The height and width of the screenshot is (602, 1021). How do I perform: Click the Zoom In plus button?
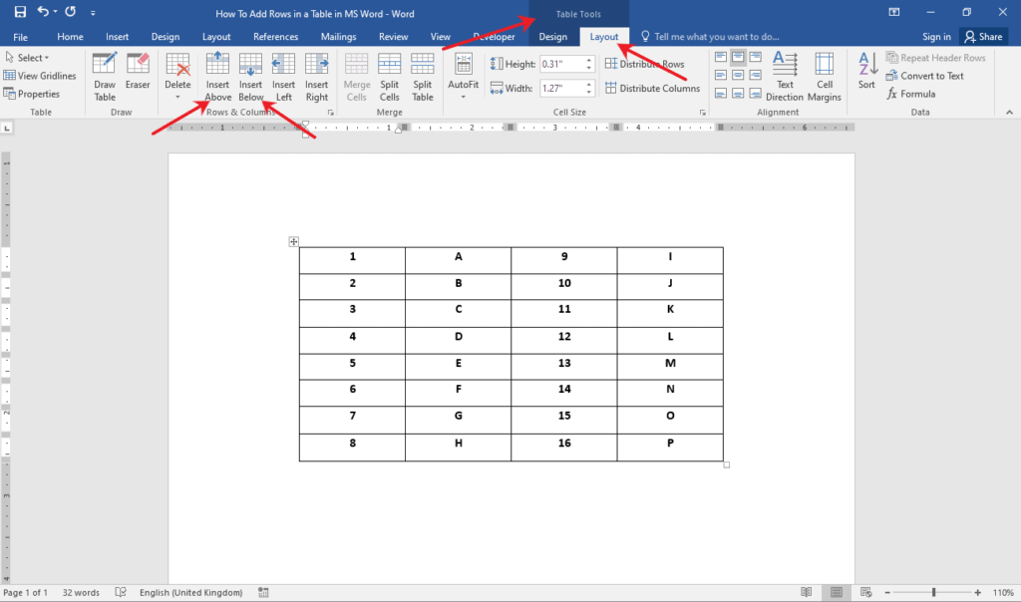coord(977,592)
